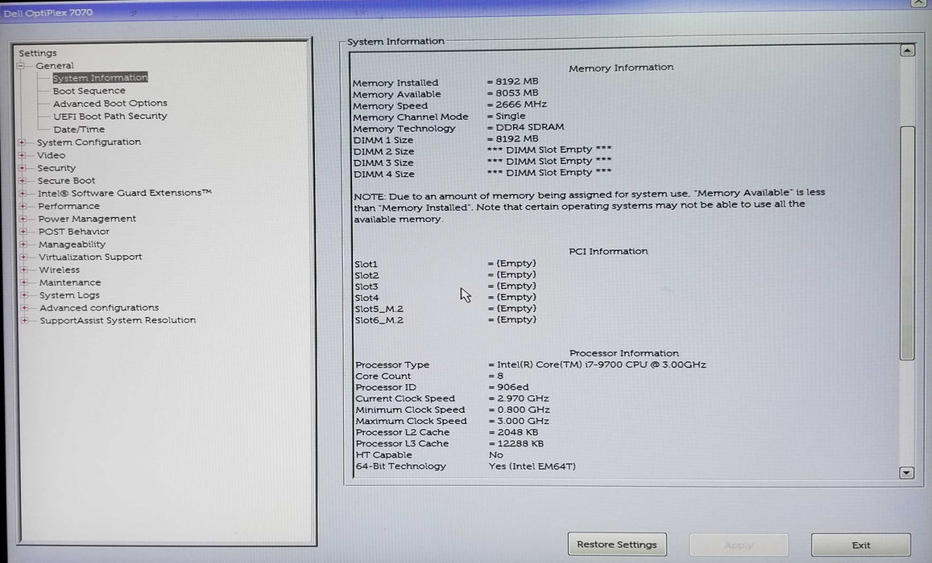The image size is (932, 563).
Task: Click the Apply button
Action: (x=738, y=545)
